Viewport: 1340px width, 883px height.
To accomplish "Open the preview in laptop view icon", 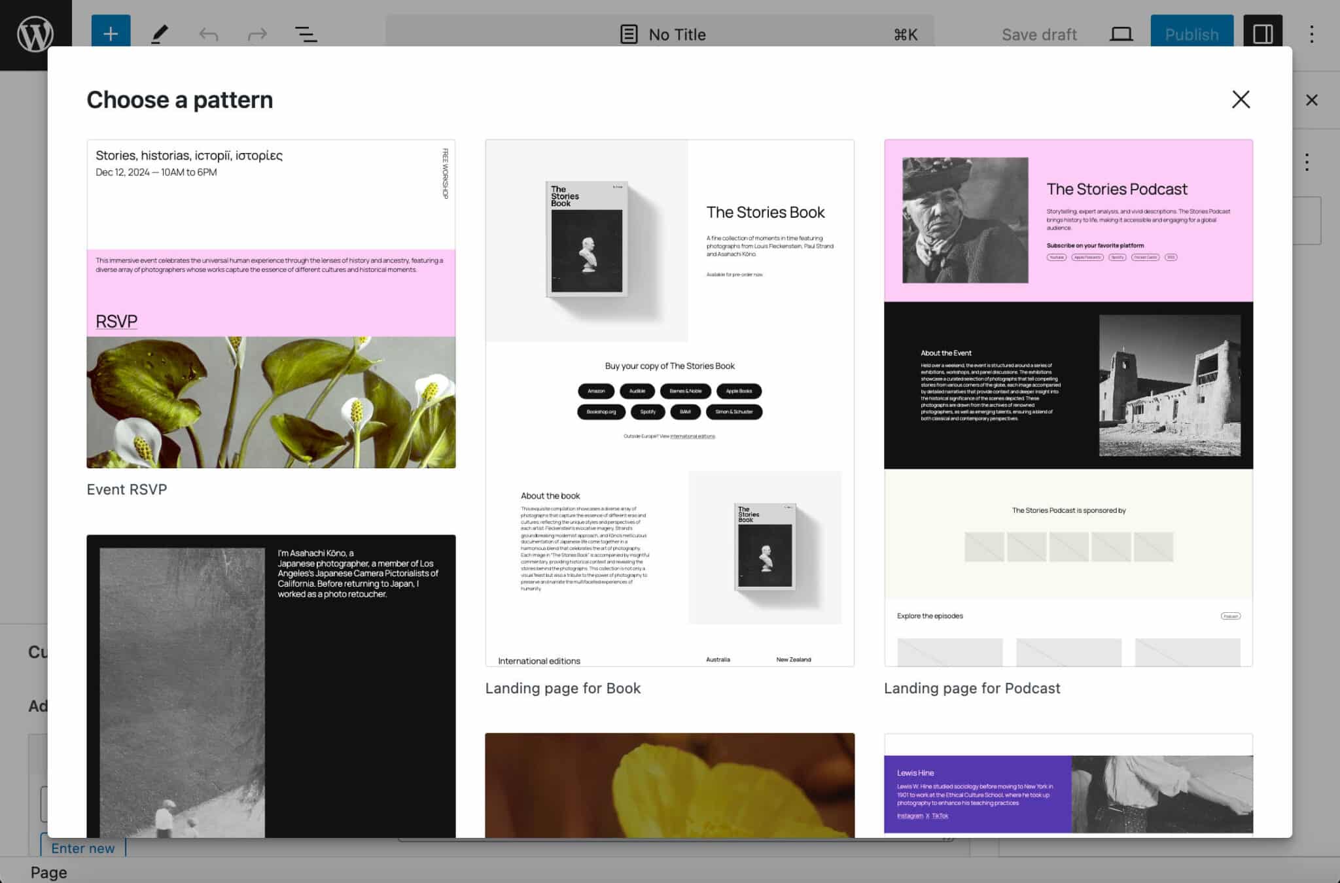I will coord(1120,34).
